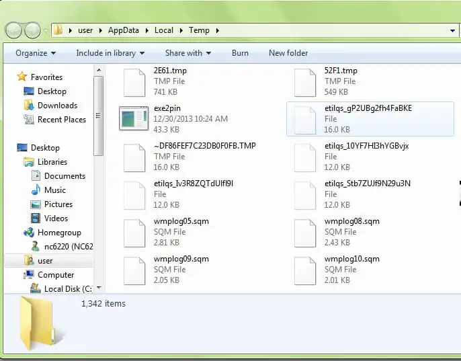Select Recent Places in Favorites
Viewport: 461px width, 361px height.
coord(61,120)
